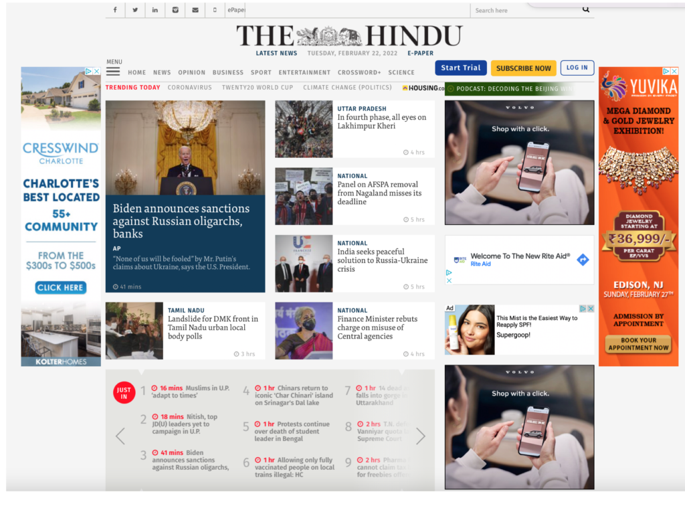This screenshot has height=512, width=685.
Task: Open Biden sanctions lead story headline
Action: point(181,221)
